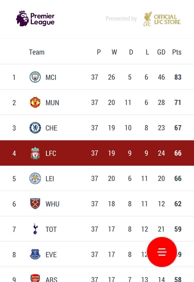The height and width of the screenshot is (282, 194).
Task: Tap the Manchester United crest
Action: tap(35, 102)
